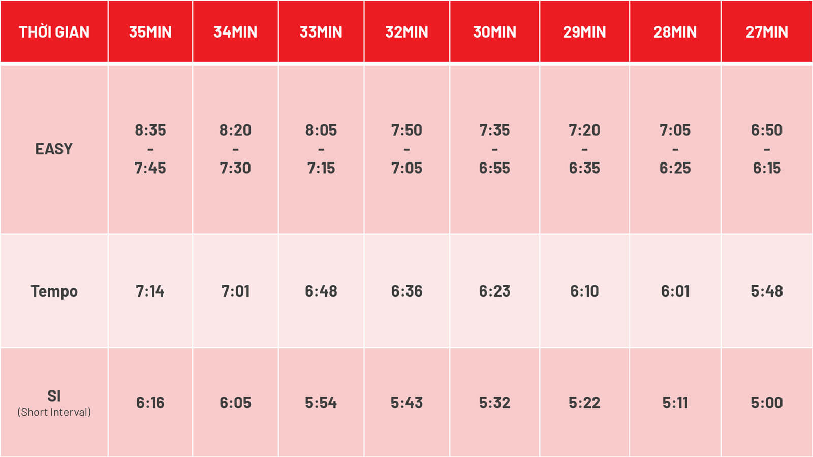Select the 32MIN column header
The image size is (813, 457).
407,31
